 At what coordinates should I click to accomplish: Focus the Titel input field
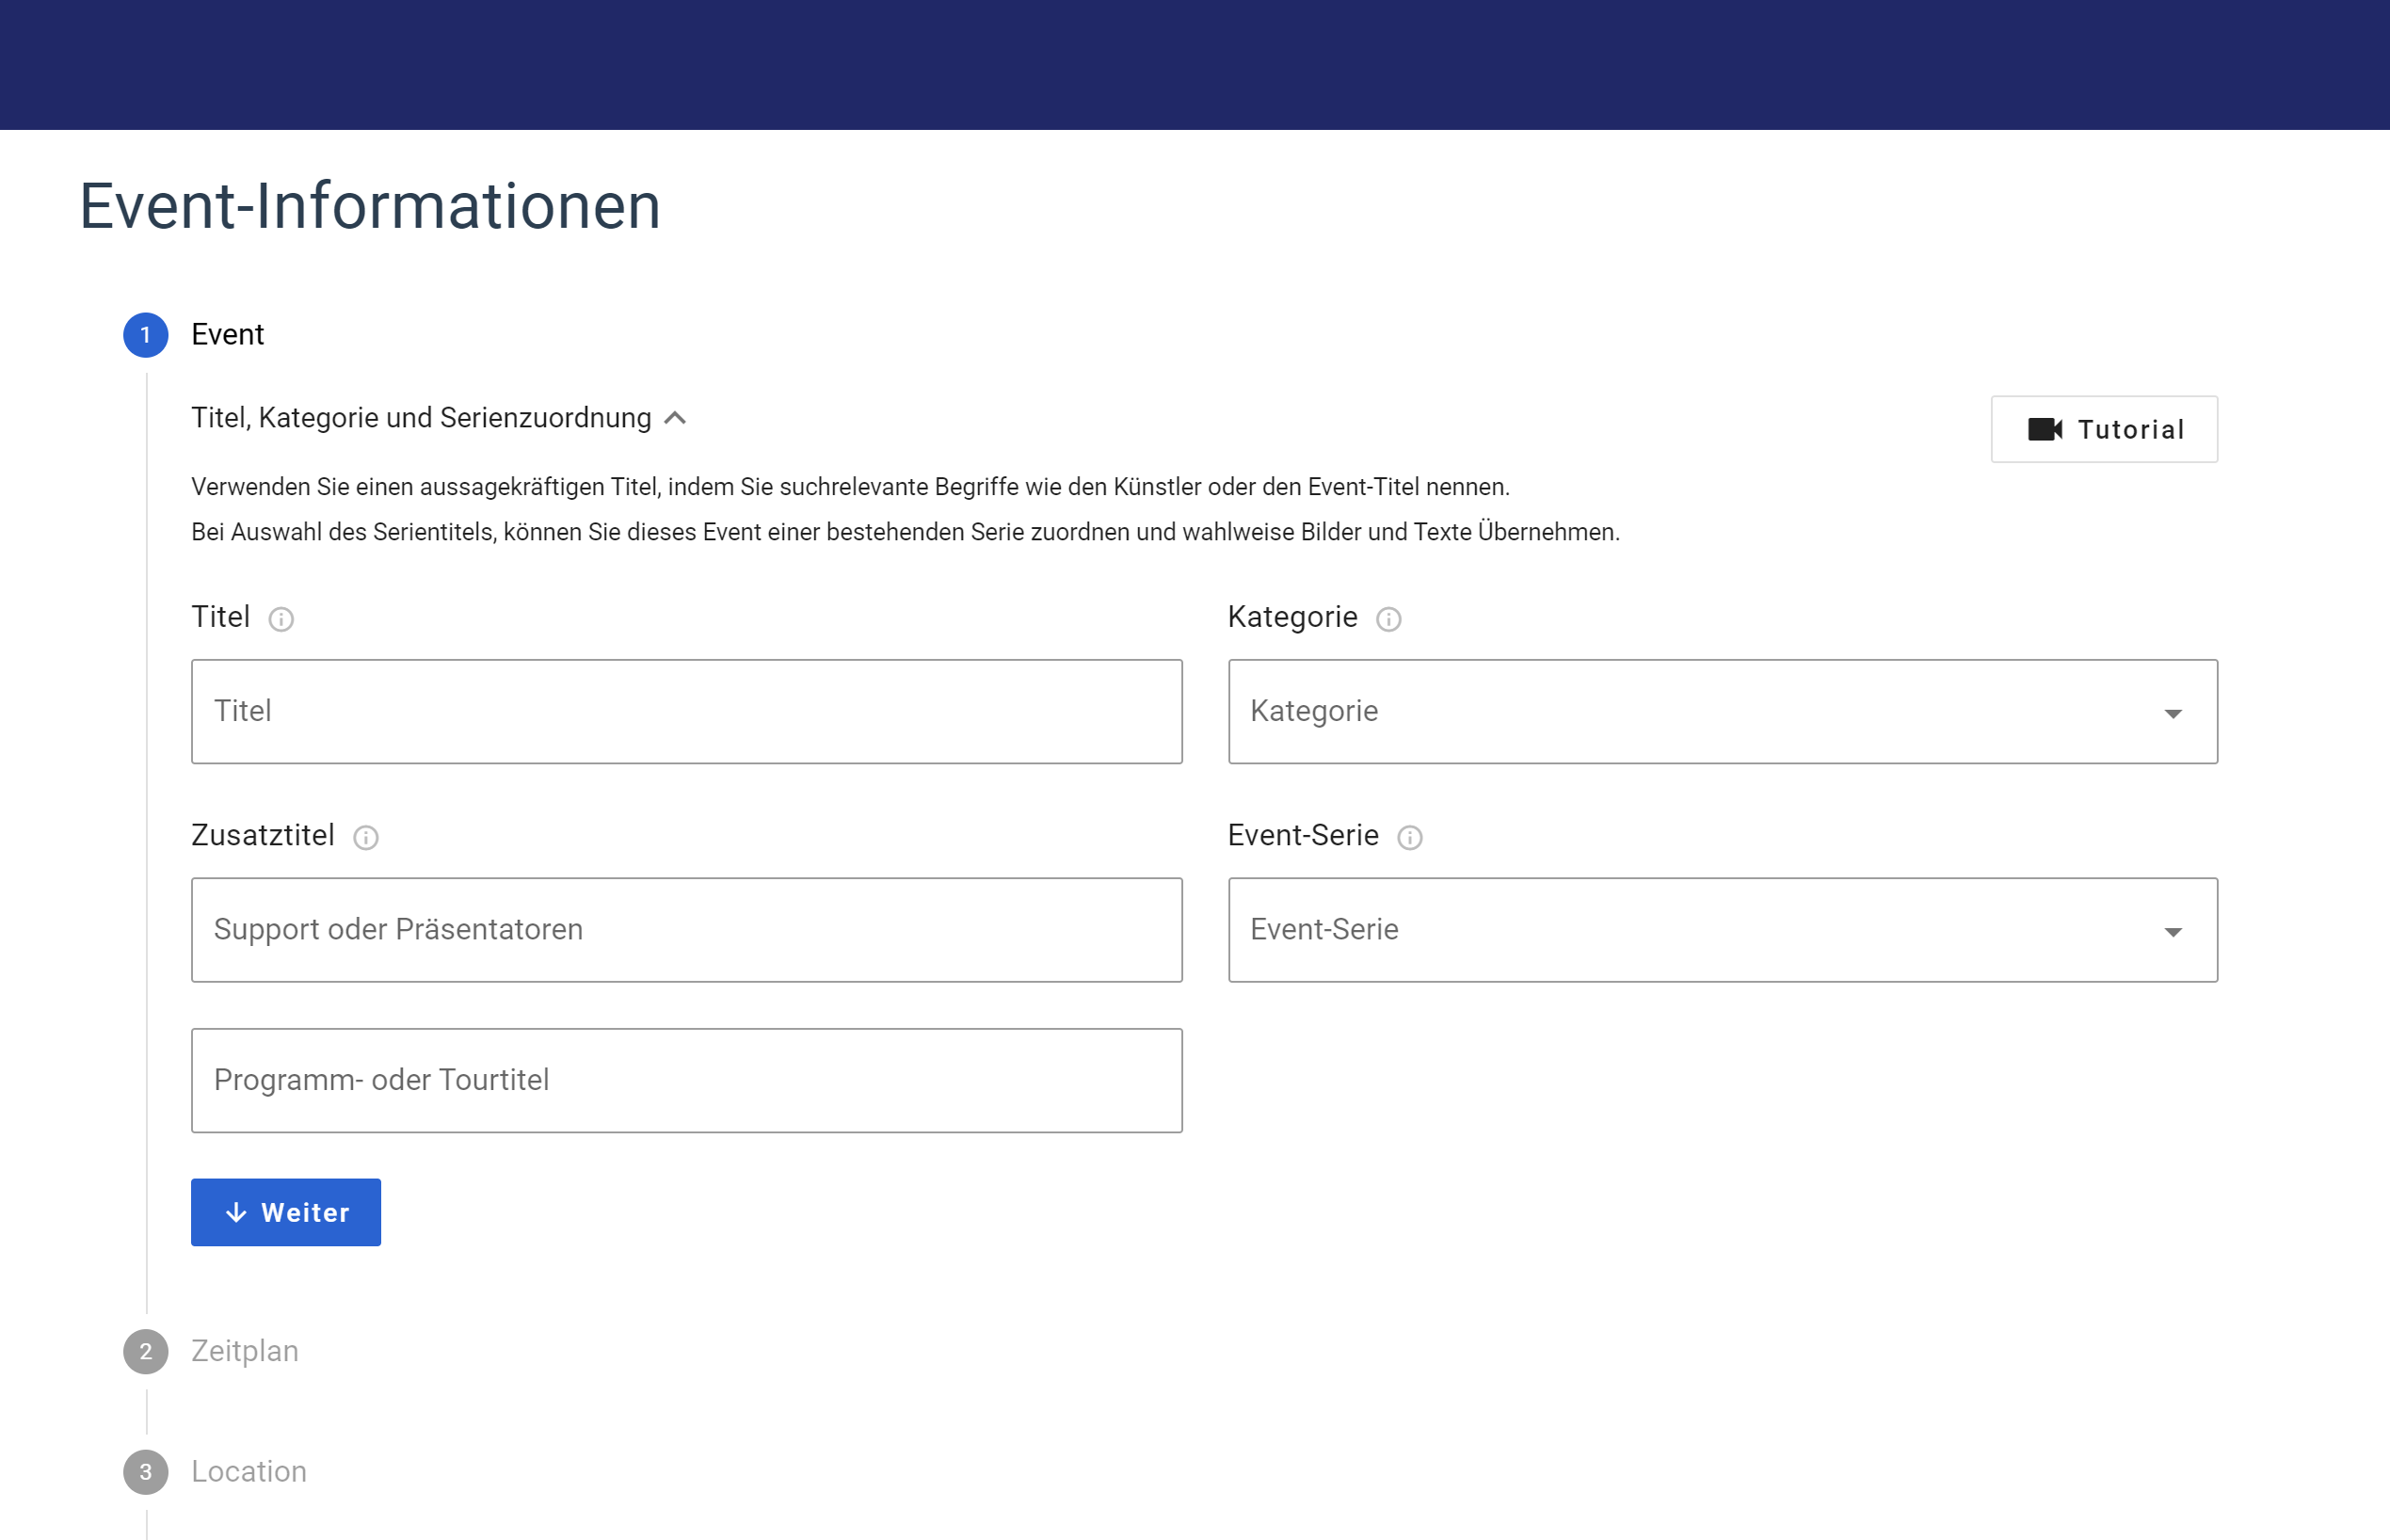pyautogui.click(x=686, y=711)
